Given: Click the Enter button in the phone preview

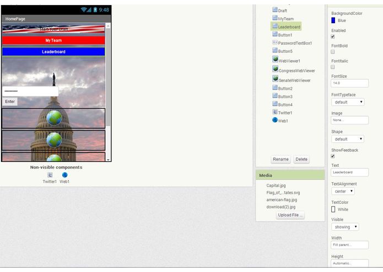Looking at the screenshot, I should pyautogui.click(x=10, y=101).
